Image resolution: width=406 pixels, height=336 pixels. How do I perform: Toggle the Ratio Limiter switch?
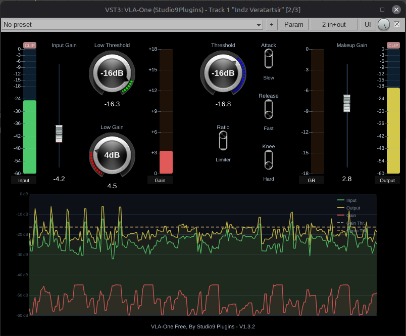pyautogui.click(x=223, y=141)
